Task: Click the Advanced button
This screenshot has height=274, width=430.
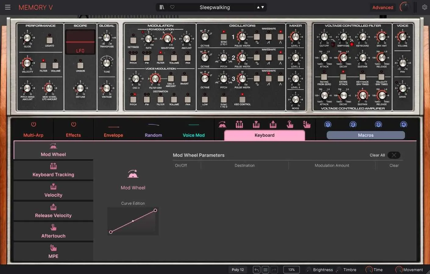Action: click(x=383, y=7)
